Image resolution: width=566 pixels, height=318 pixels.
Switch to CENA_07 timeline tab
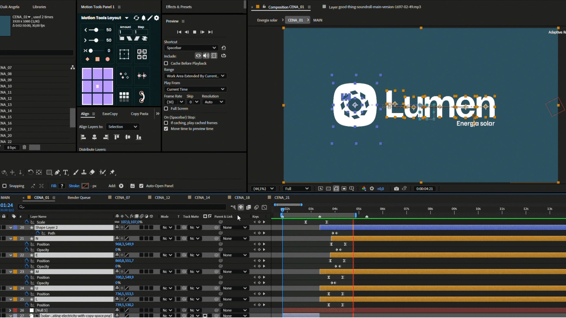[x=122, y=198]
